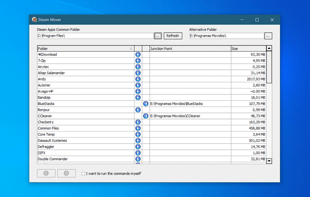Click junction path E:\Programas Movidos\CCleaner
The width and height of the screenshot is (310, 197).
tap(176, 116)
